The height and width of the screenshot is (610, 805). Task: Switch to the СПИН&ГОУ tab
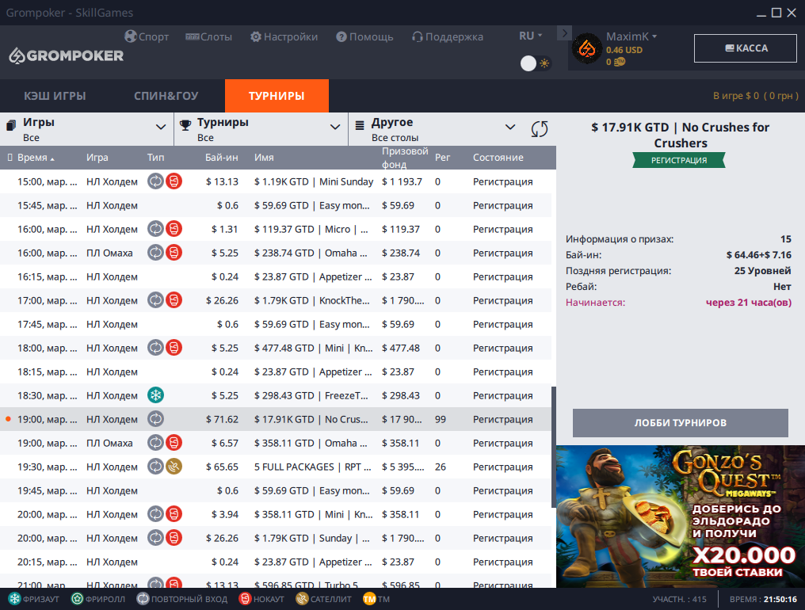(166, 96)
